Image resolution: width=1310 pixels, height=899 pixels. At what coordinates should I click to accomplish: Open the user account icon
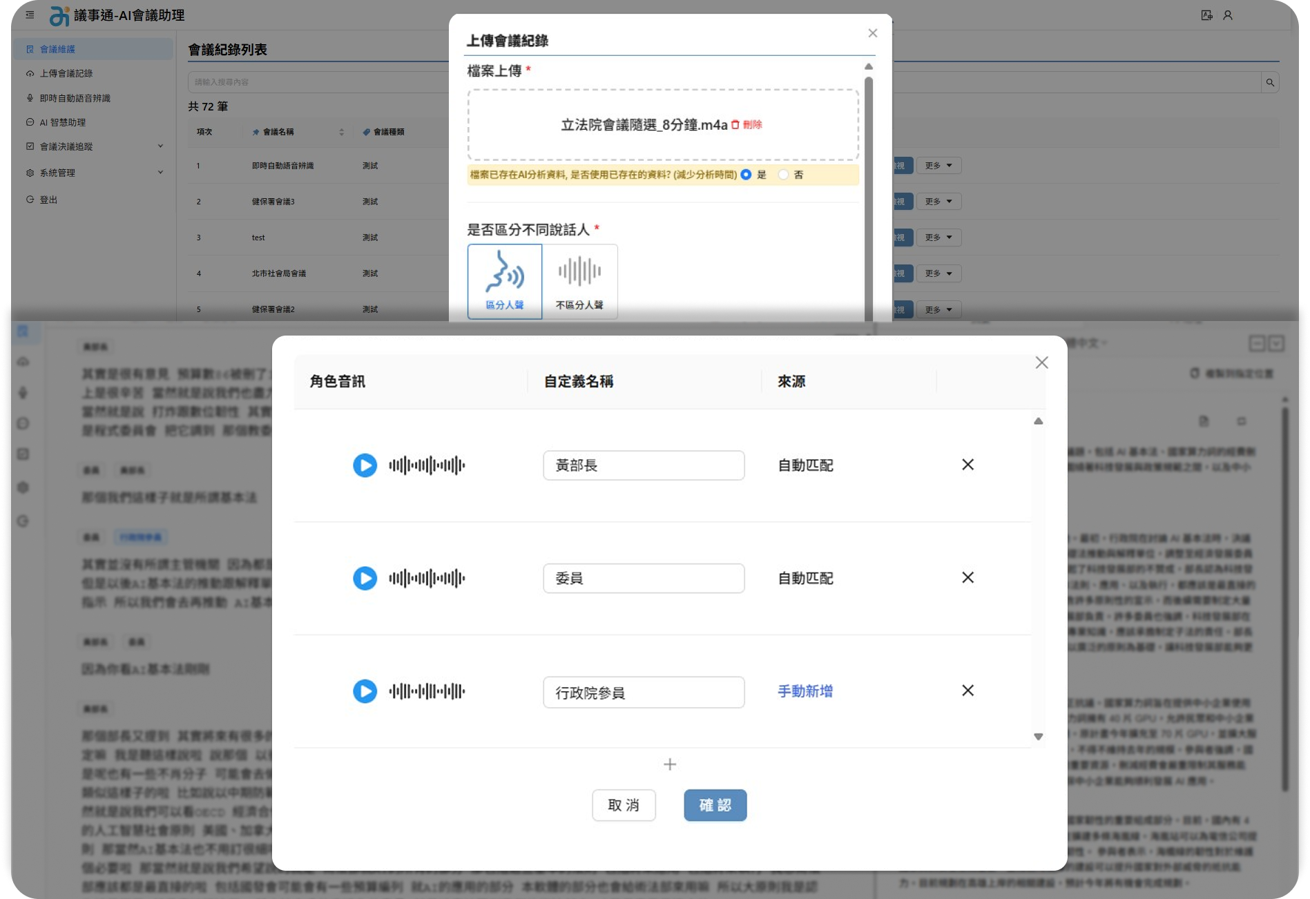(1227, 15)
